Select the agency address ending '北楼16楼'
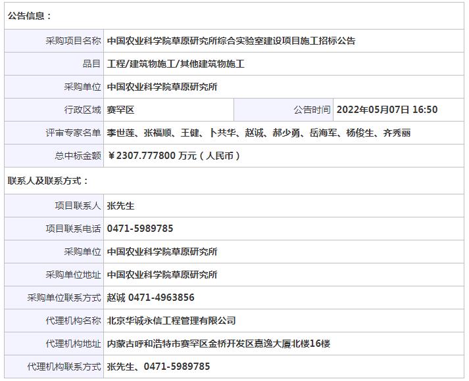This screenshot has height=381, width=469. (x=218, y=344)
